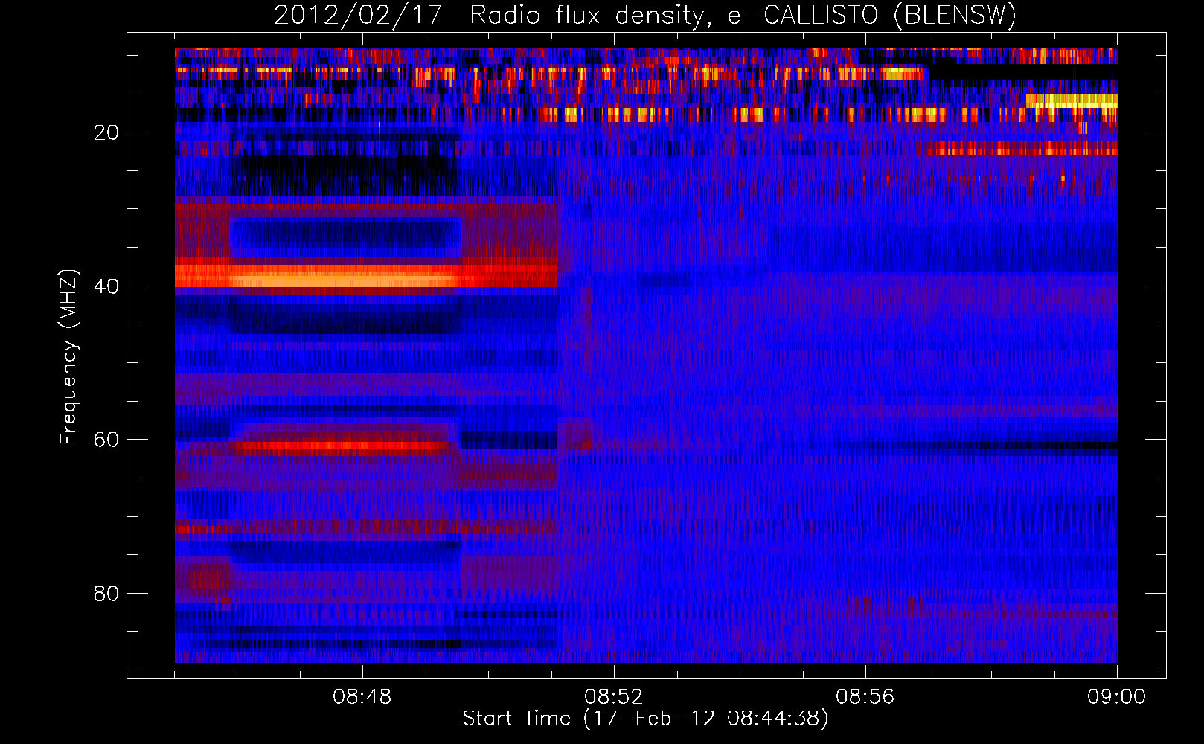This screenshot has width=1204, height=744.
Task: Click the 80 MHz frequency tick label
Action: pyautogui.click(x=106, y=594)
